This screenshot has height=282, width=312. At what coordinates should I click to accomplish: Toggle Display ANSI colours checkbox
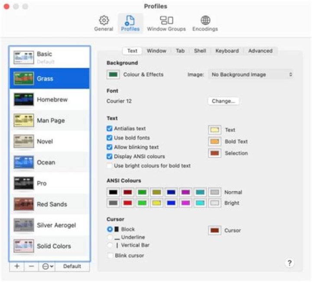tap(110, 156)
